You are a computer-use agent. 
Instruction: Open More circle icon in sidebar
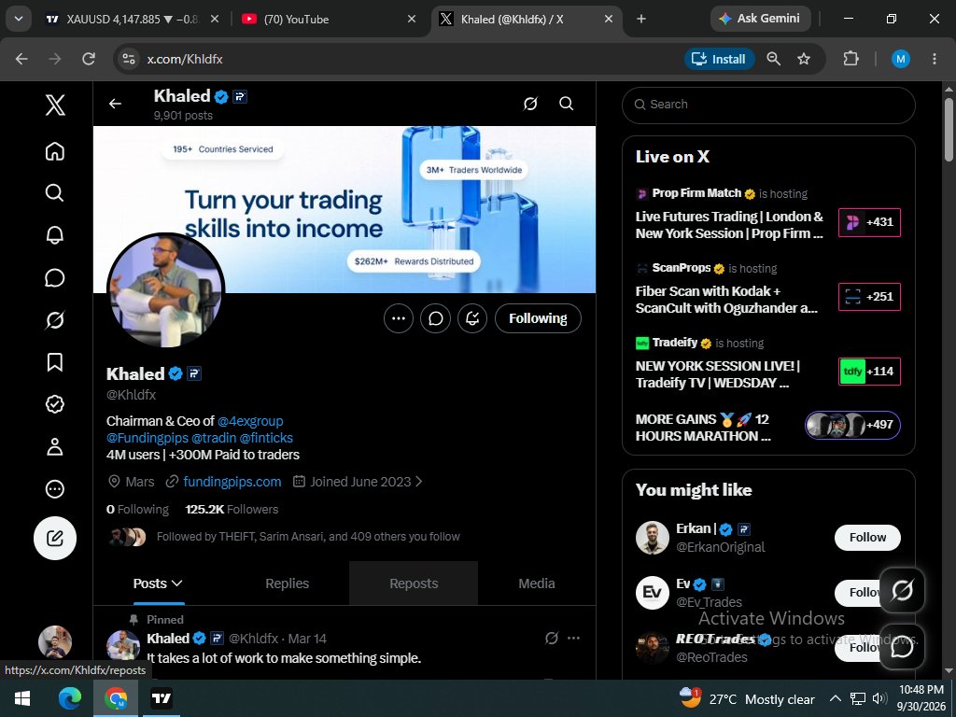tap(55, 489)
